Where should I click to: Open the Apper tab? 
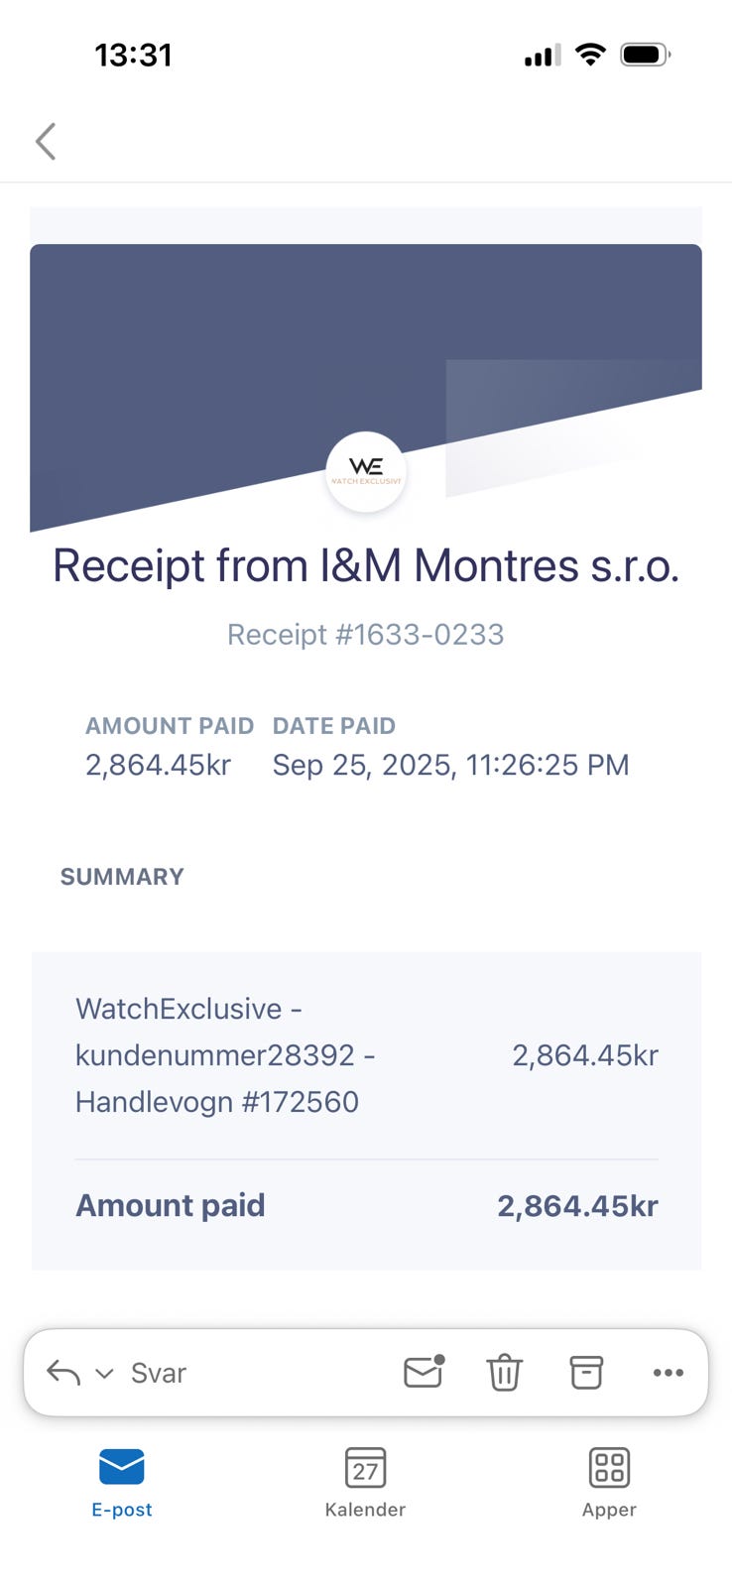click(609, 1482)
